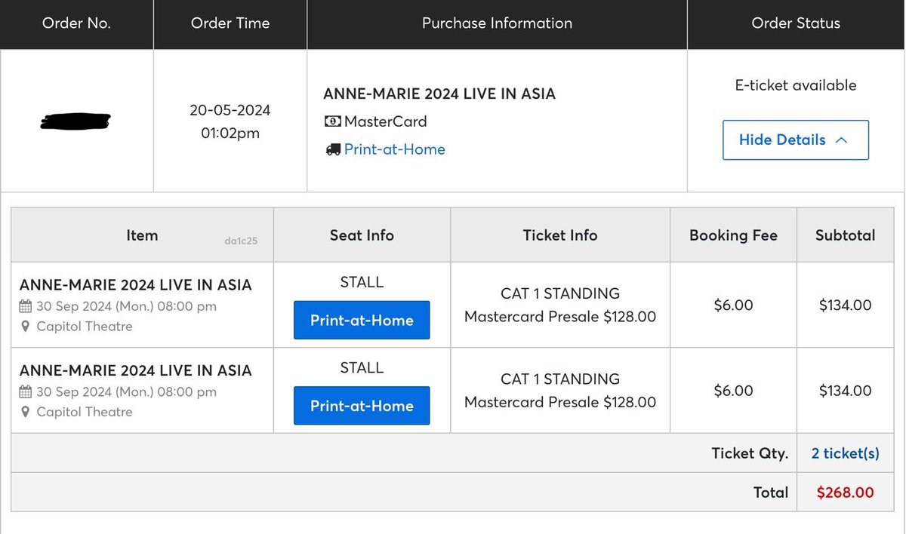
Task: Click the 2 ticket(s) quantity link
Action: [846, 453]
